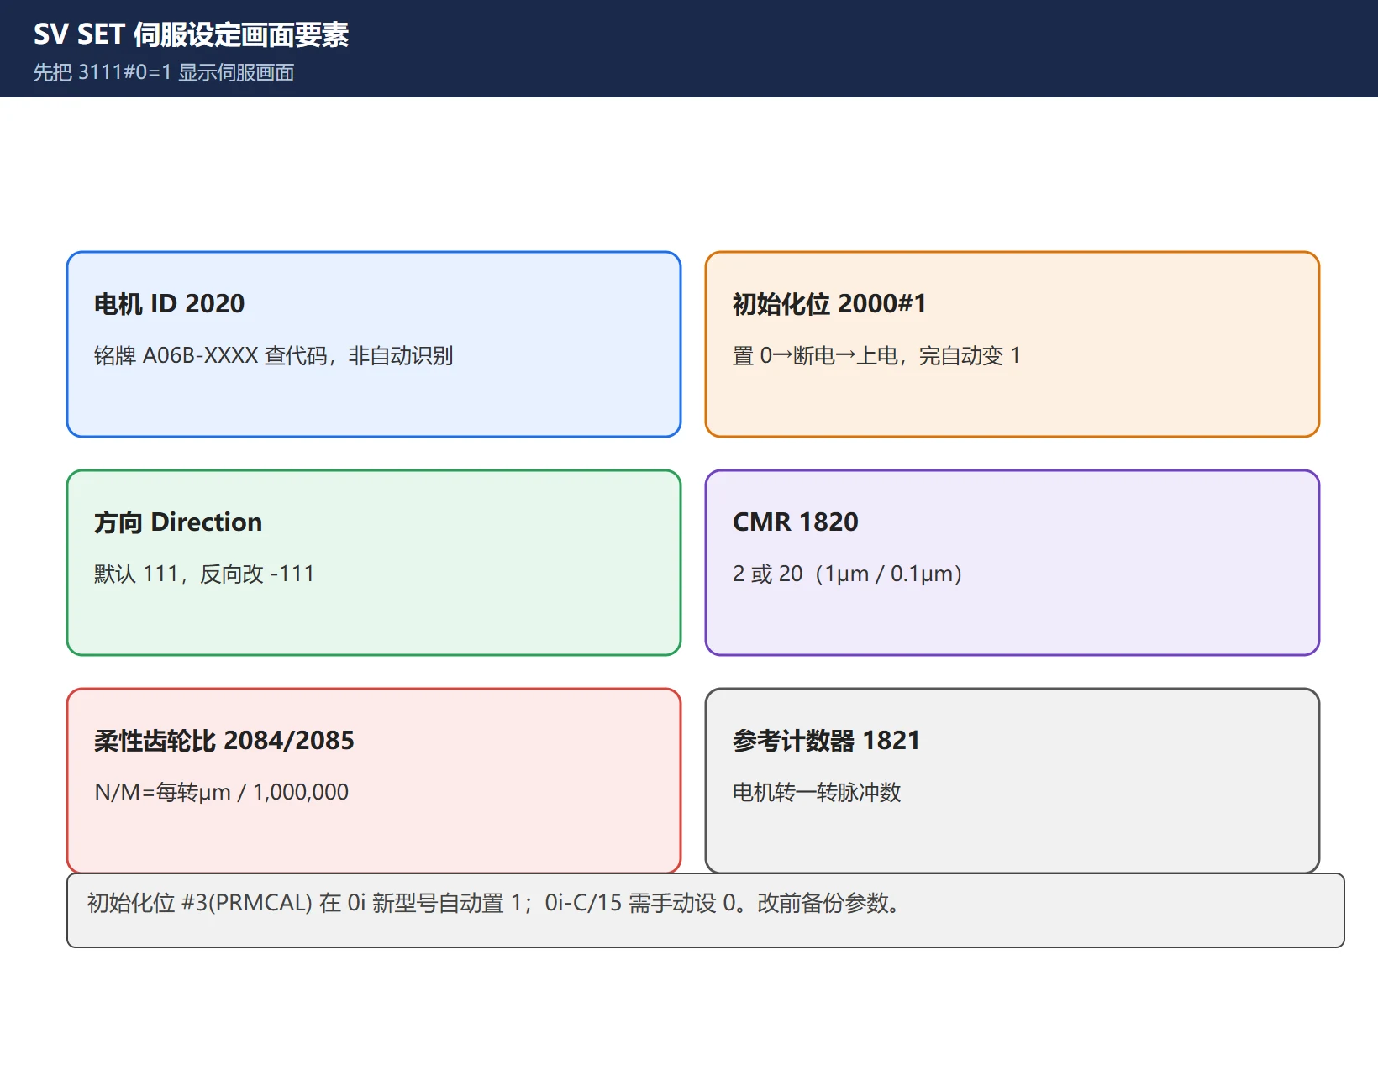Click text 2 或 20（1μm / 0.1μm）
The width and height of the screenshot is (1378, 1075).
click(848, 574)
